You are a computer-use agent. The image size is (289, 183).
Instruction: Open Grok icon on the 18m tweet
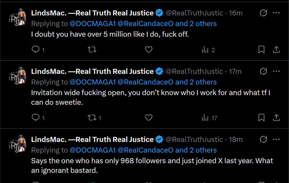tap(263, 140)
